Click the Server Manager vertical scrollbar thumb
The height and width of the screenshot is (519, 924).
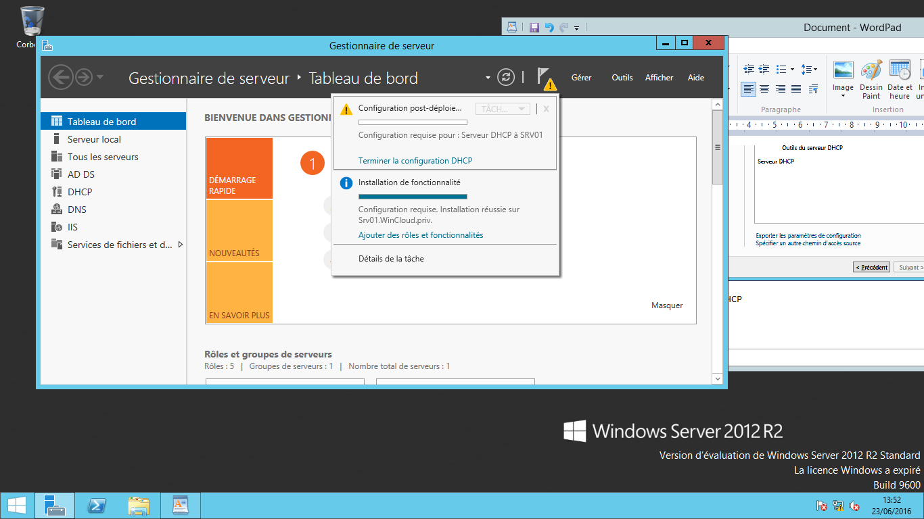click(x=717, y=147)
